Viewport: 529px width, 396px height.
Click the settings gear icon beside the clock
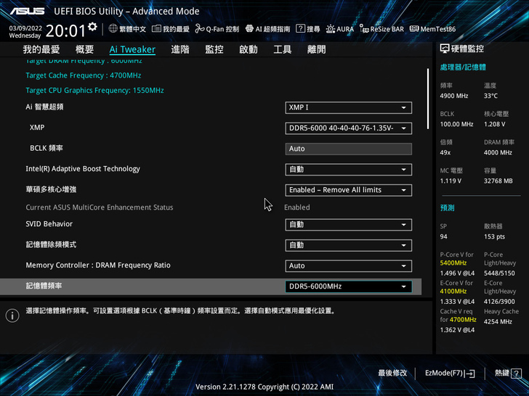tap(92, 27)
